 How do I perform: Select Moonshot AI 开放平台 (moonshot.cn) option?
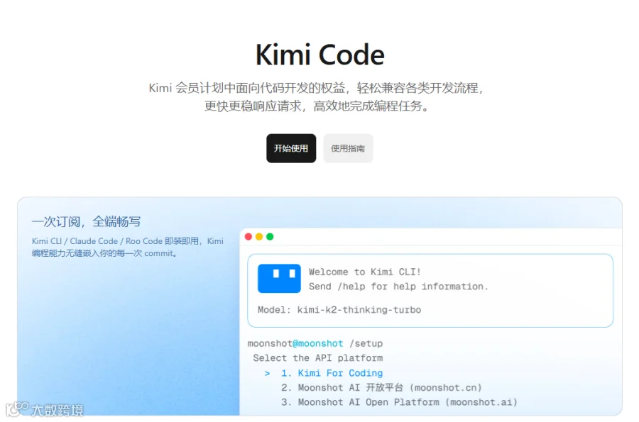tap(381, 387)
